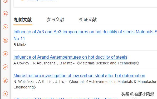Open 'Microstructure investigation of low carbon steel' link
Image resolution: width=157 pixels, height=99 pixels.
(79, 76)
